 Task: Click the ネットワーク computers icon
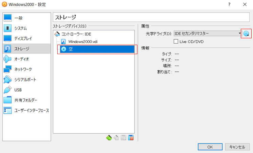[7, 69]
